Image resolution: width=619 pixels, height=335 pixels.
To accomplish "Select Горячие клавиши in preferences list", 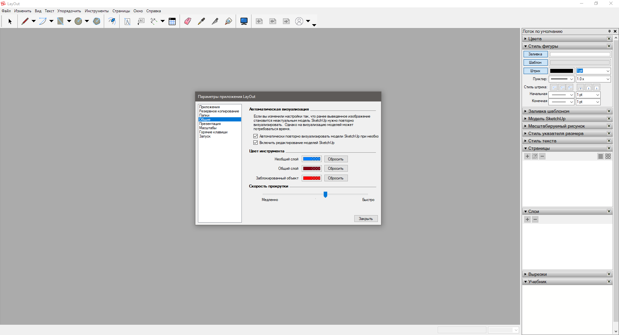I will (x=213, y=132).
